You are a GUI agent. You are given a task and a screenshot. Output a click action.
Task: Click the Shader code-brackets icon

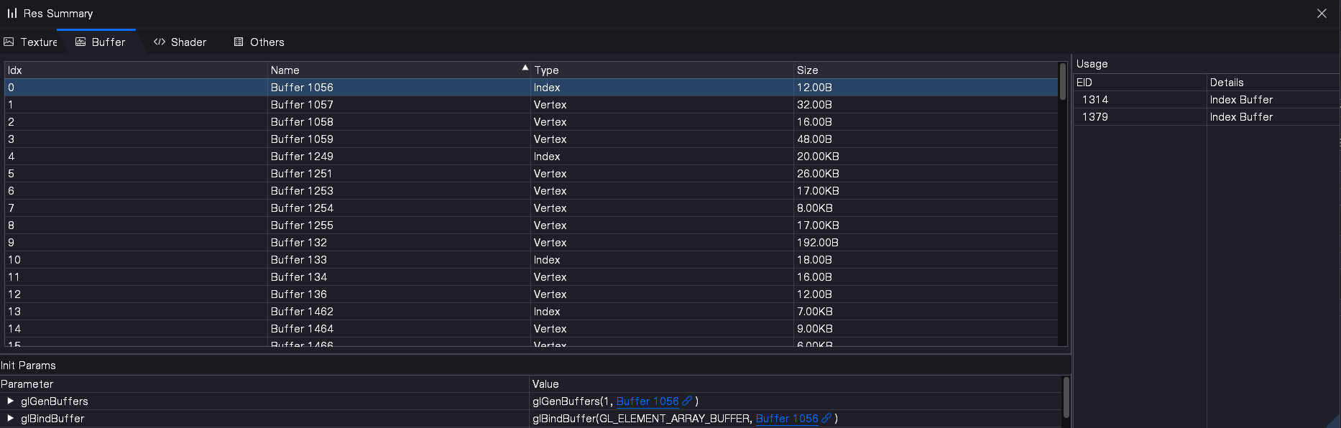click(x=160, y=42)
